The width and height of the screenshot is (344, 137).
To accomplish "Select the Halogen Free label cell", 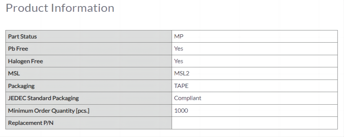I will point(89,61).
